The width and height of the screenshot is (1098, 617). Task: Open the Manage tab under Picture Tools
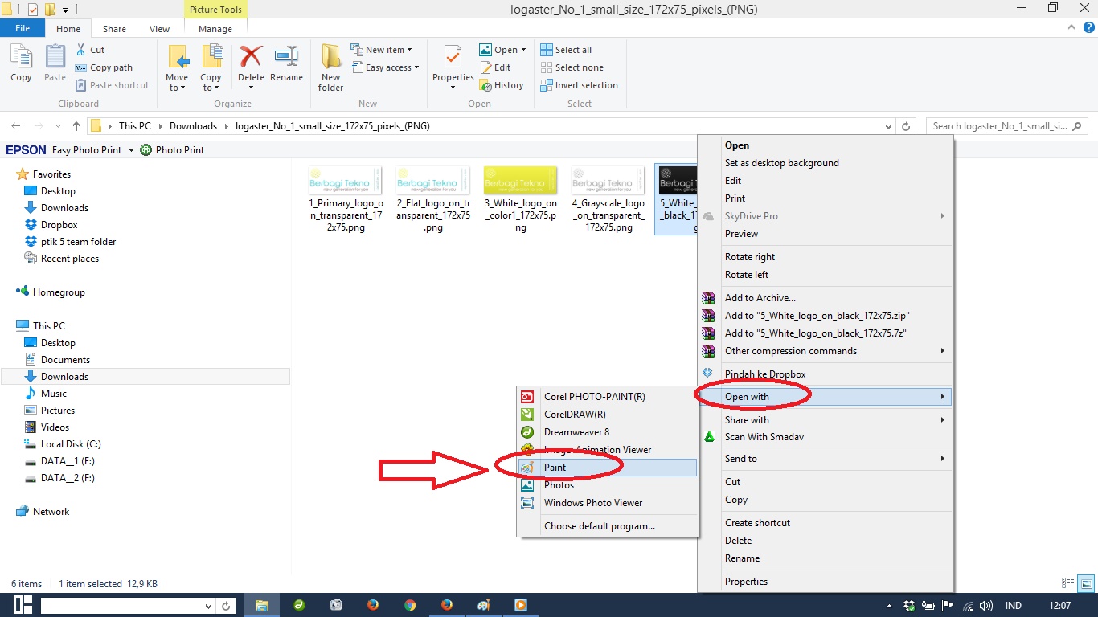[x=215, y=29]
